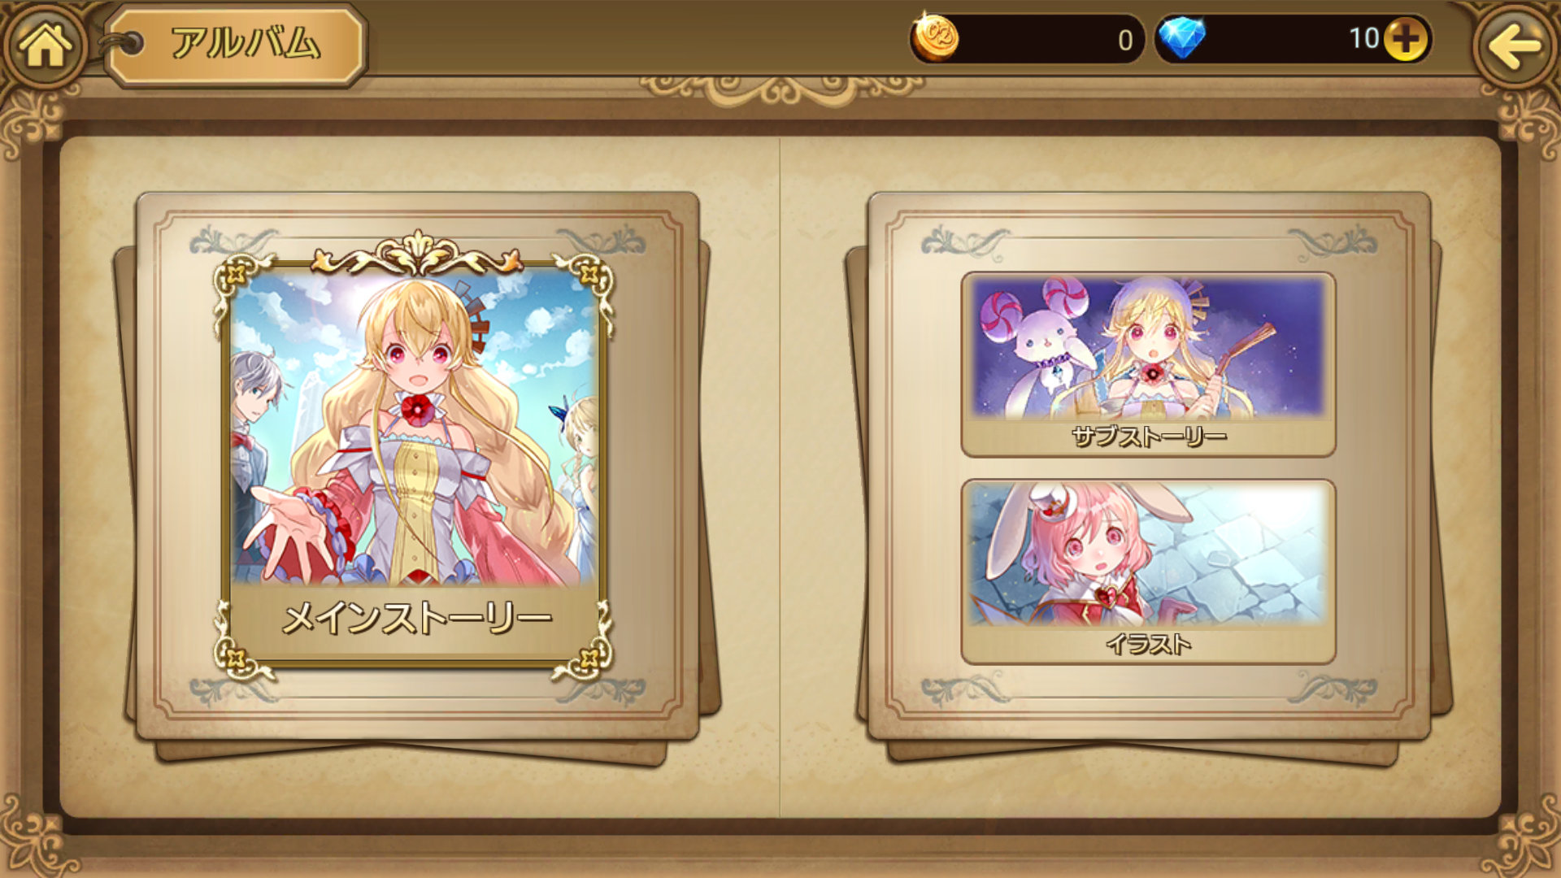Click the アルバム title tag

pyautogui.click(x=237, y=44)
